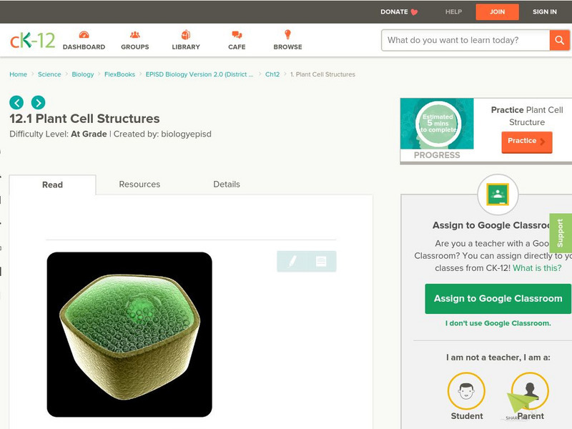Open the Browse lightbulb icon
Viewport: 572px width, 429px height.
tap(287, 34)
